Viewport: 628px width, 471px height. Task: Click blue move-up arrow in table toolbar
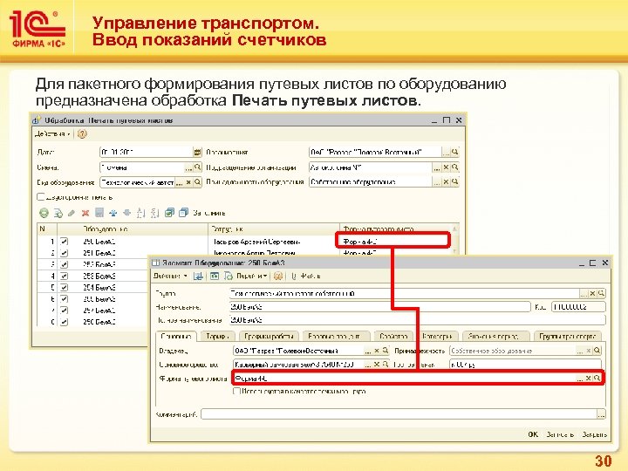click(x=113, y=213)
